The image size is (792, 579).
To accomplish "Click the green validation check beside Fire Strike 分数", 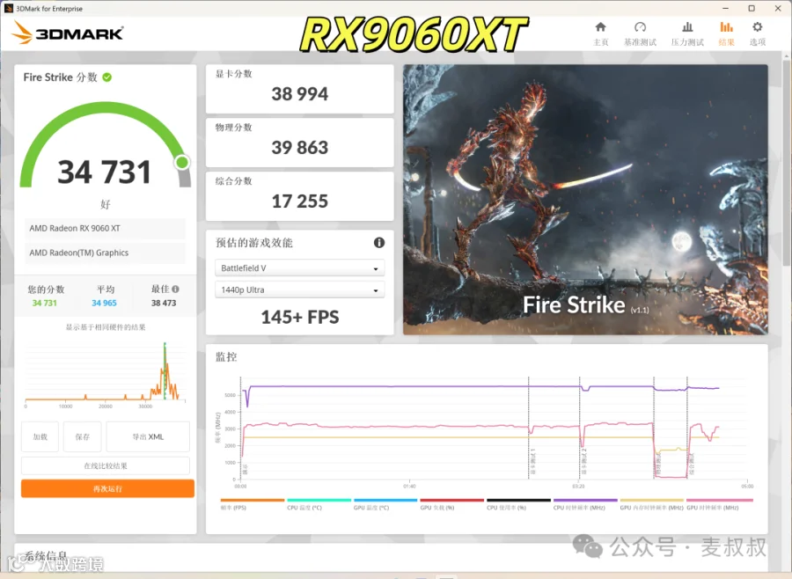I will (x=107, y=77).
